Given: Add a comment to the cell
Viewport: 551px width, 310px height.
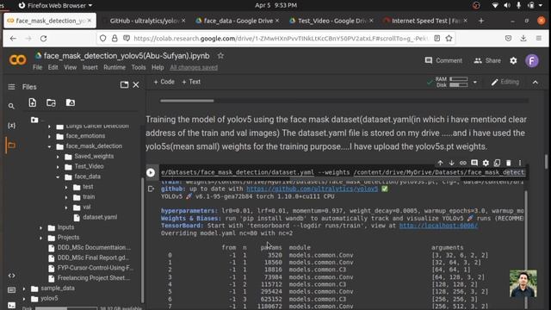Looking at the screenshot, I should pos(474,163).
